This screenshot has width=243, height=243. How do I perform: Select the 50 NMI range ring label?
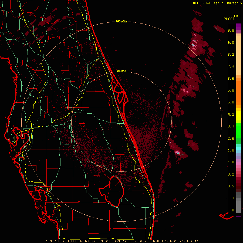[121, 71]
